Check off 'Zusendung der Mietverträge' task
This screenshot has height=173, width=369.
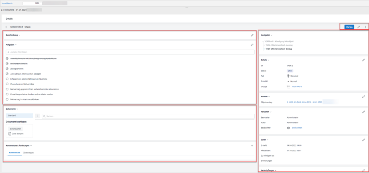(x=7, y=84)
